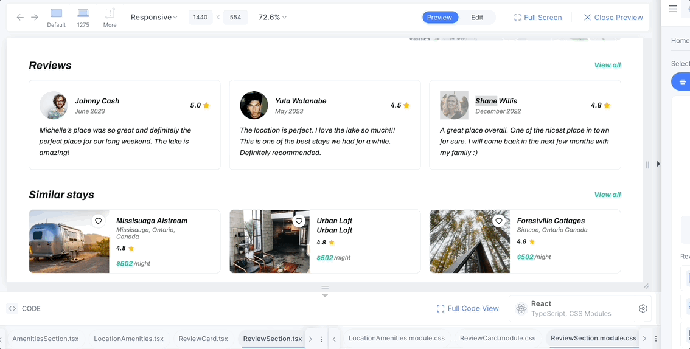
Task: Click the Forestville Cottages forest photo
Action: (x=470, y=241)
